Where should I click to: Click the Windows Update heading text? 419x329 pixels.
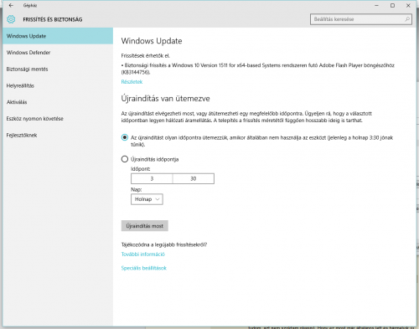pos(152,41)
